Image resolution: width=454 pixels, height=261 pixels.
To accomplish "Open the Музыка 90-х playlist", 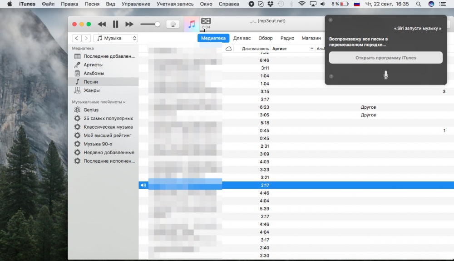I will click(x=104, y=144).
